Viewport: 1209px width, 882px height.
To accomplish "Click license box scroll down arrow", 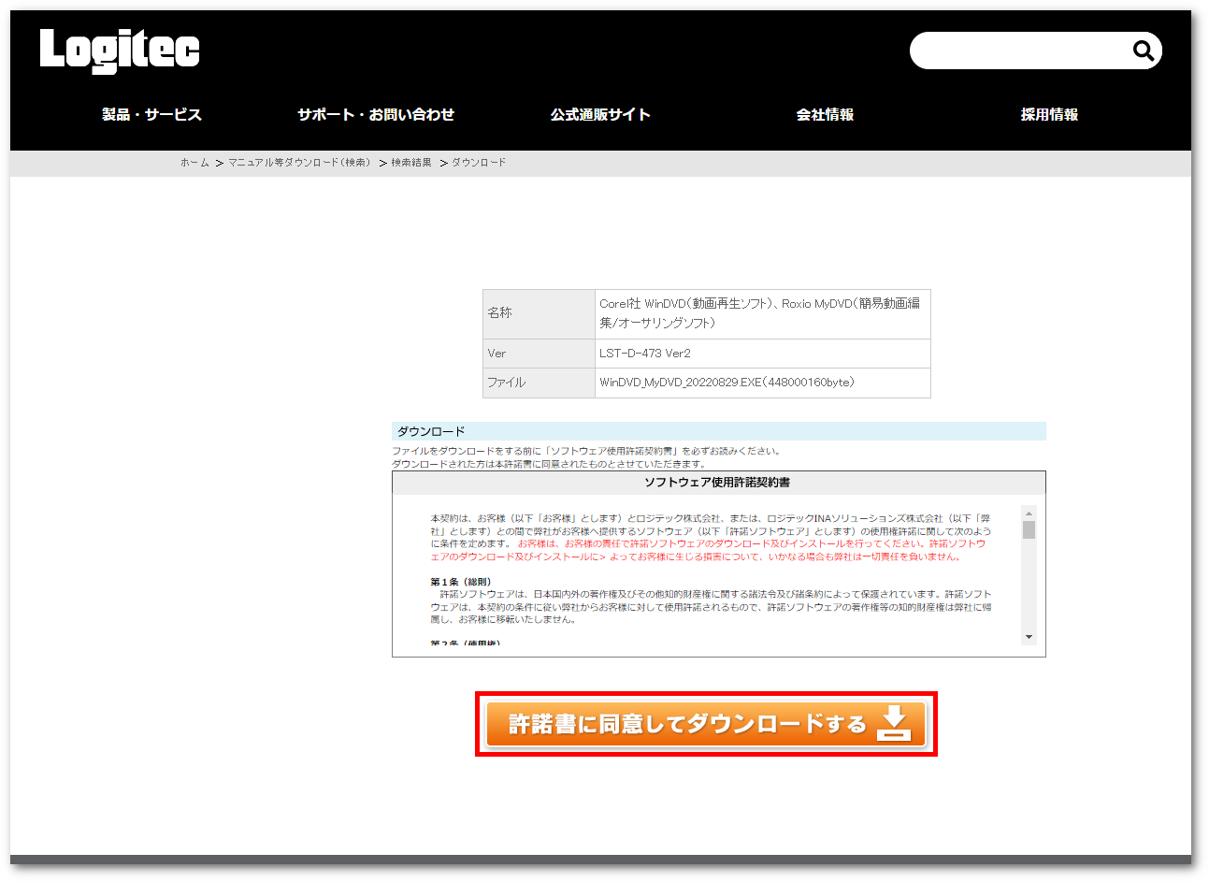I will click(1029, 637).
